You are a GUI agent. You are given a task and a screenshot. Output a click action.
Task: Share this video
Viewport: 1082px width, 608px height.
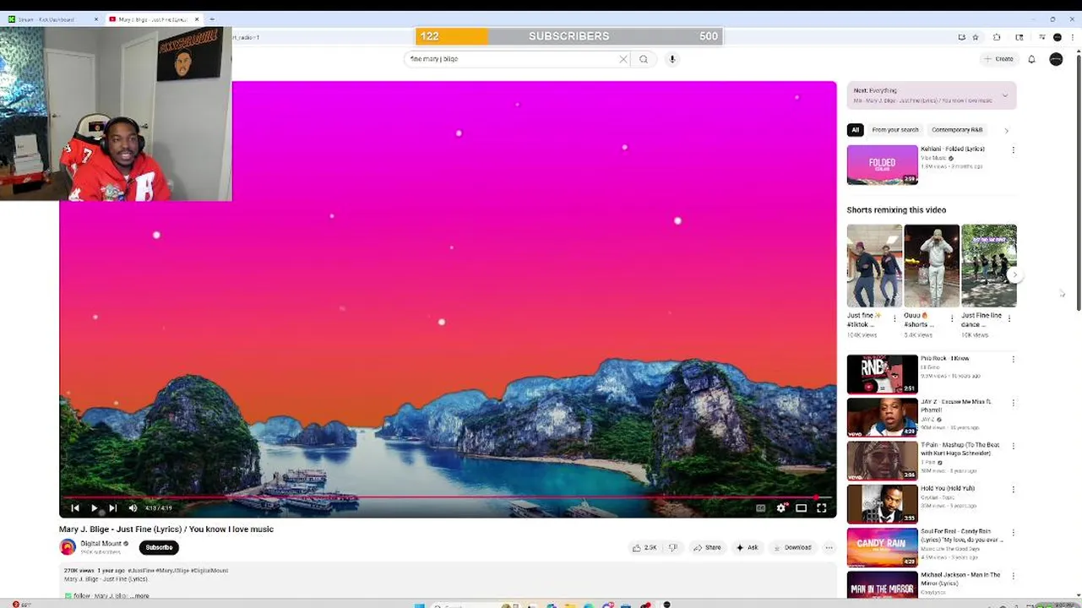pos(707,547)
